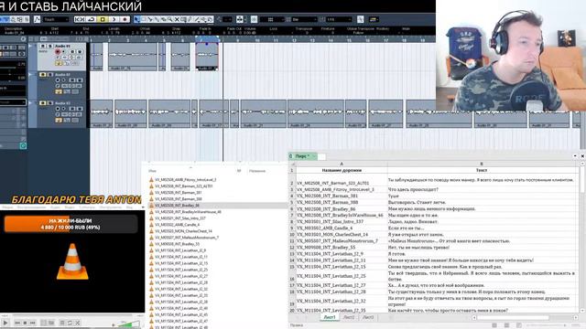
Task: Toggle VLC loop mode button
Action: (70, 323)
